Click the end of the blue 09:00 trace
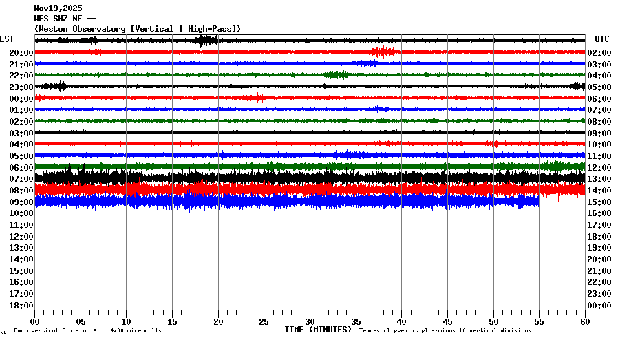640x340 pixels. tap(537, 202)
